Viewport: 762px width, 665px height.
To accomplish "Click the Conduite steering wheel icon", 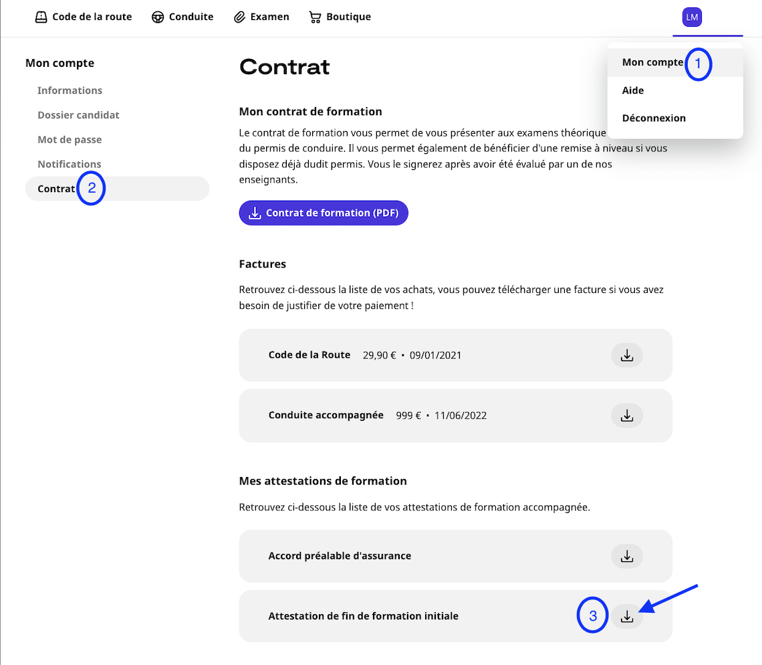I will click(158, 17).
